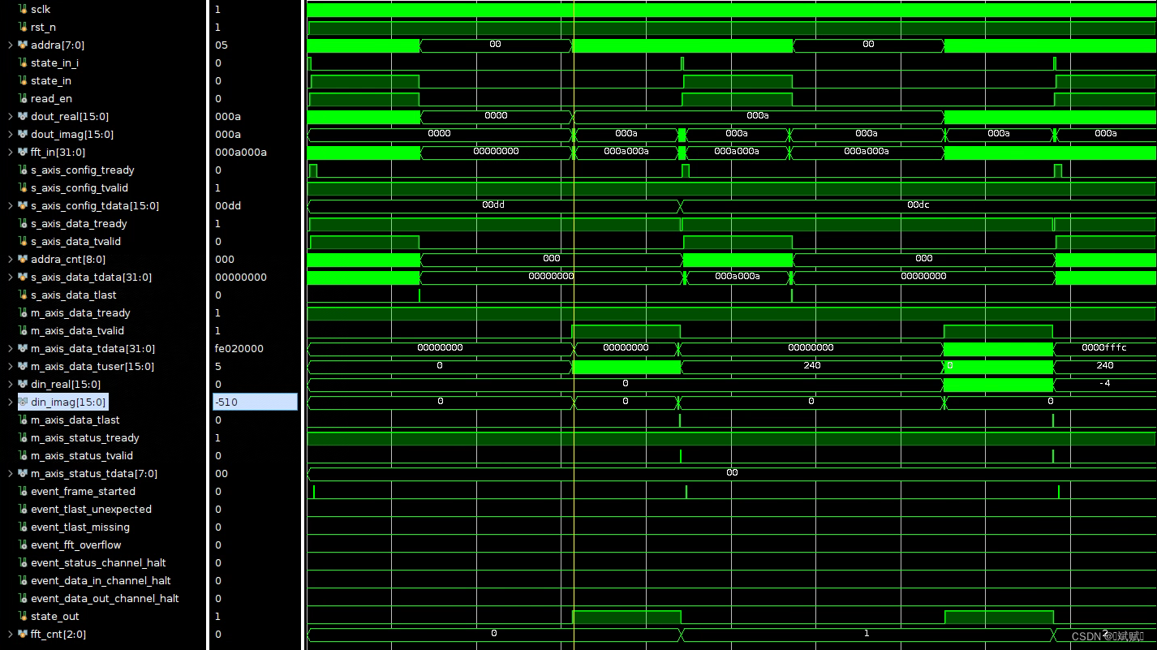Click the sclk signal icon

tap(23, 10)
